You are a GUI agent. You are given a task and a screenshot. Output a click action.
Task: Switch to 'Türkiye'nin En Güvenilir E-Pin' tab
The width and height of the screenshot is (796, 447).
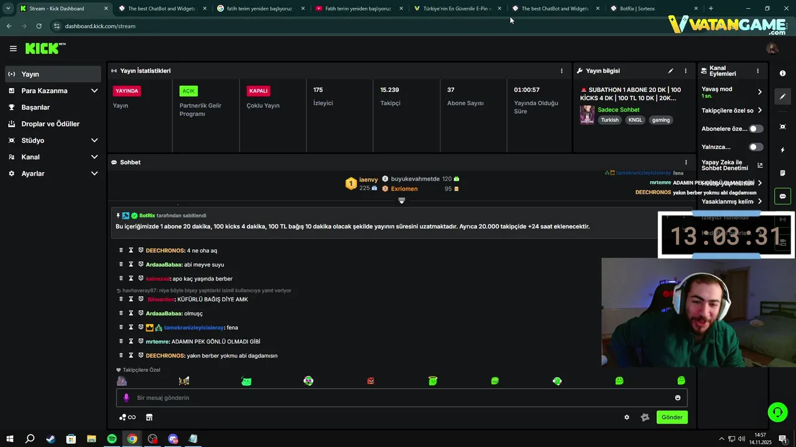click(457, 9)
